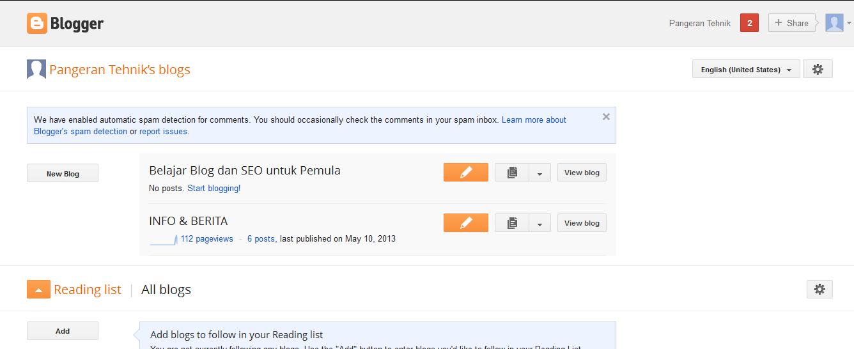Create new post for INFO & BERITA

point(465,223)
